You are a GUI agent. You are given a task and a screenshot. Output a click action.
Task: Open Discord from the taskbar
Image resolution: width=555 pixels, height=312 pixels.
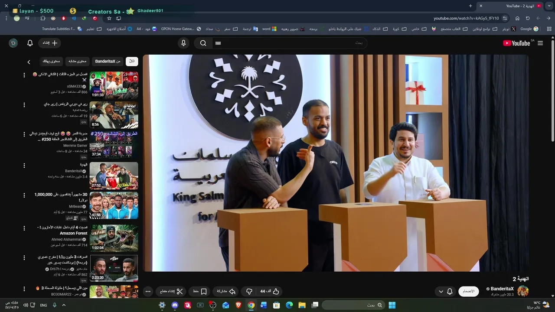pos(175,305)
